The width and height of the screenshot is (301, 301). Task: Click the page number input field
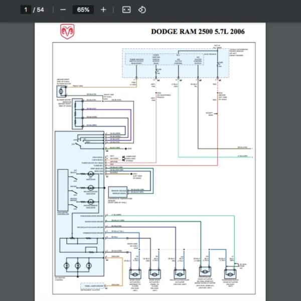26,10
